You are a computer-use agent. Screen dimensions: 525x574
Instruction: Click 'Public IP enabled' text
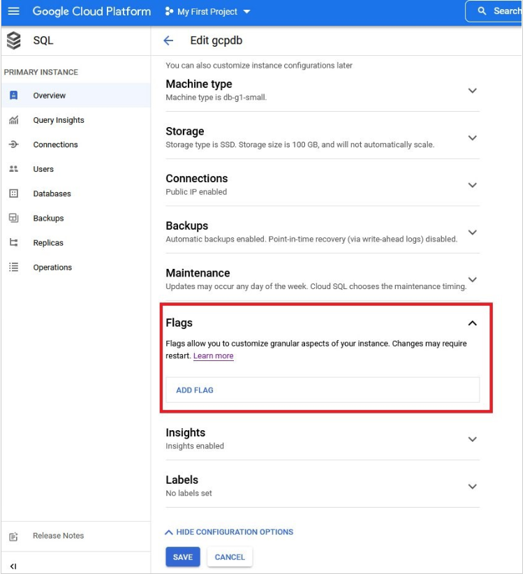tap(196, 192)
